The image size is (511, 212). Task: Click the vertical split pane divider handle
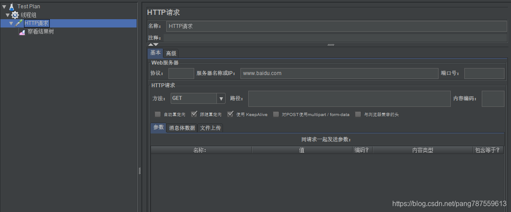coord(140,170)
